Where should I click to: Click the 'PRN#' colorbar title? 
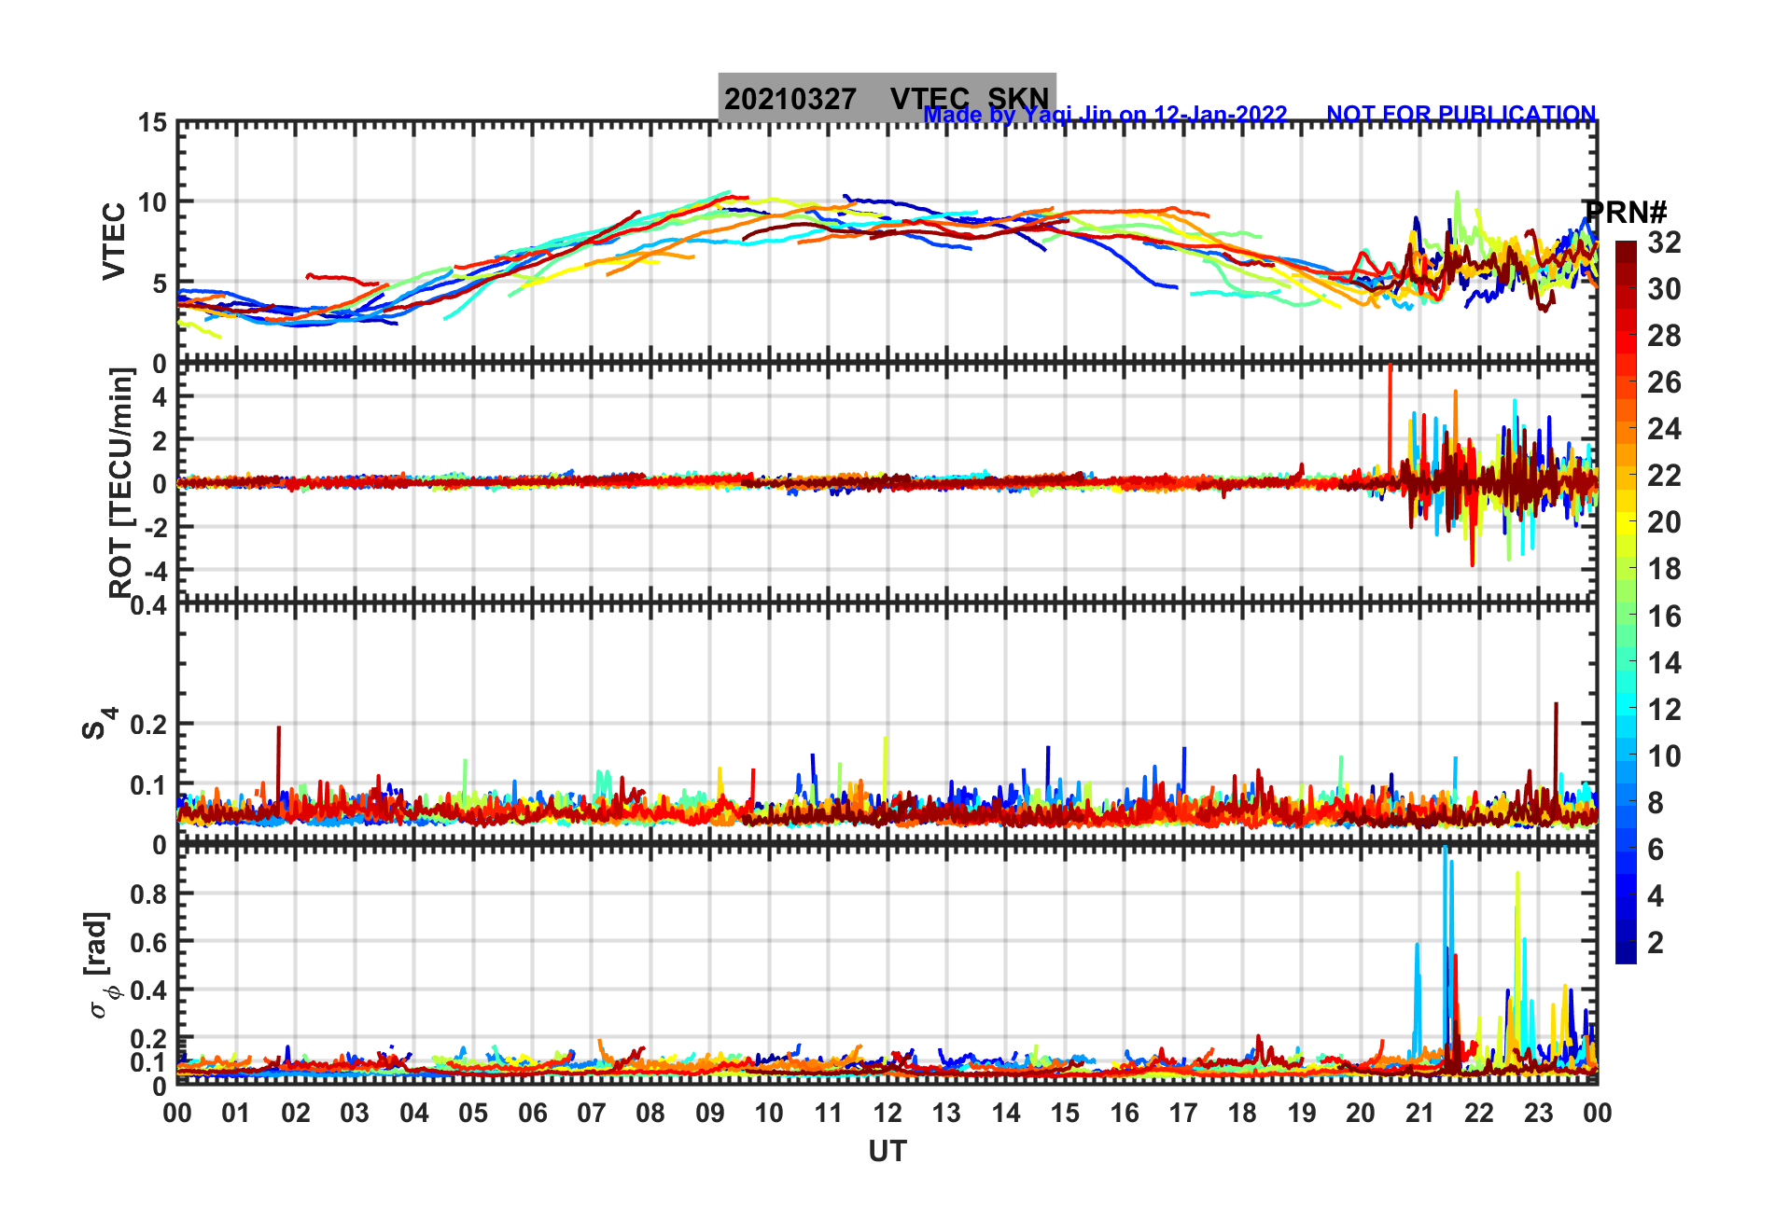pos(1626,212)
